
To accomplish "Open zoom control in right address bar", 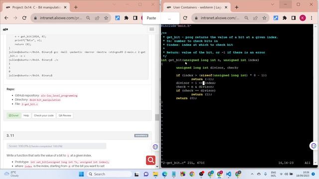I will (246, 18).
